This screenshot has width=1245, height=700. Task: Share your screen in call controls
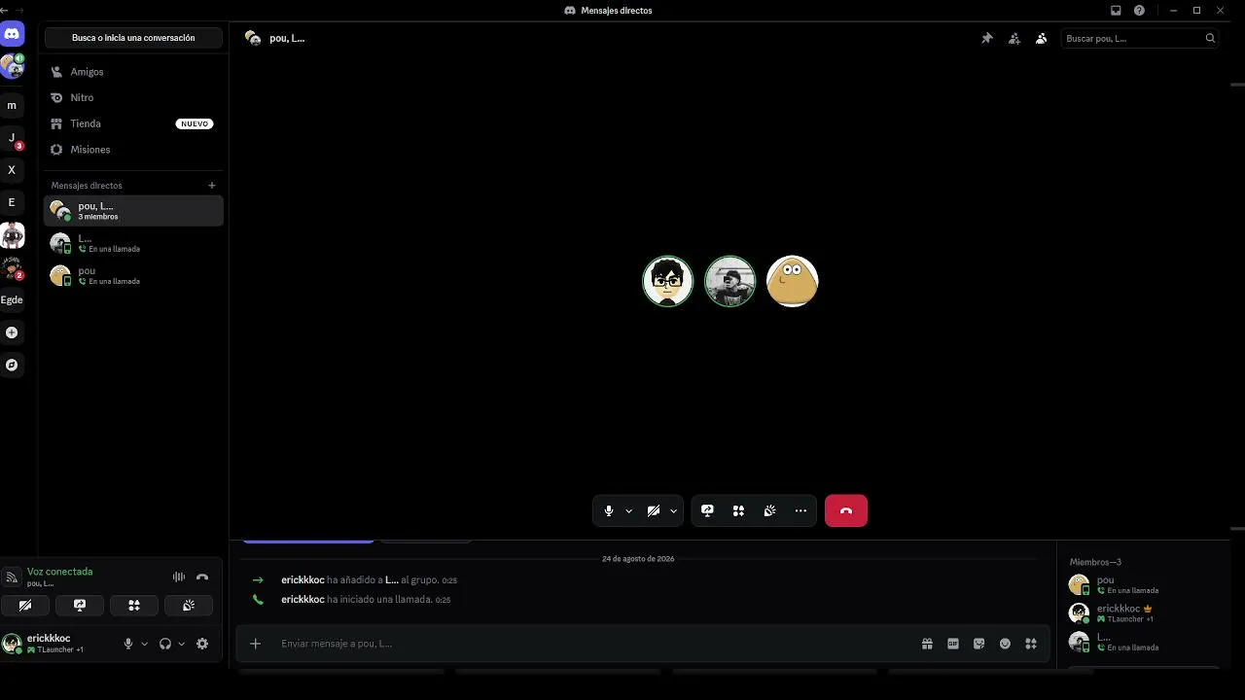pyautogui.click(x=707, y=510)
